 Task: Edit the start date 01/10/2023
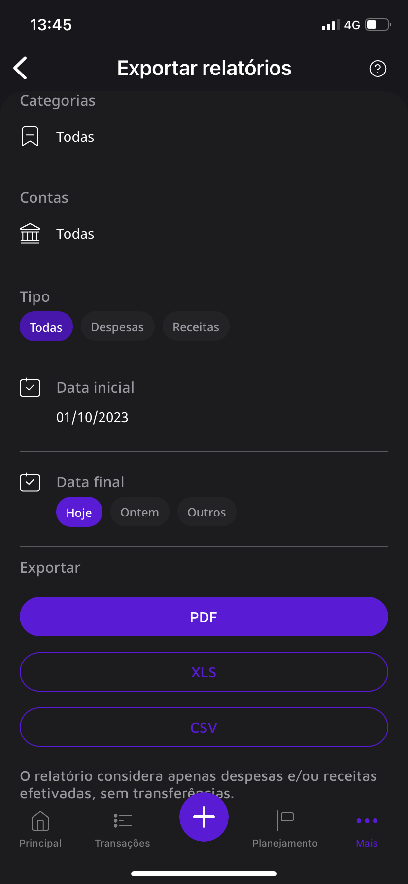[93, 417]
